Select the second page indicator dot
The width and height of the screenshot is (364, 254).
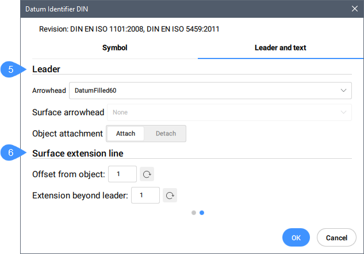[x=202, y=213]
